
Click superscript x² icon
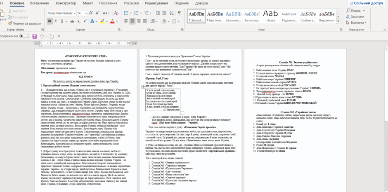[85, 21]
